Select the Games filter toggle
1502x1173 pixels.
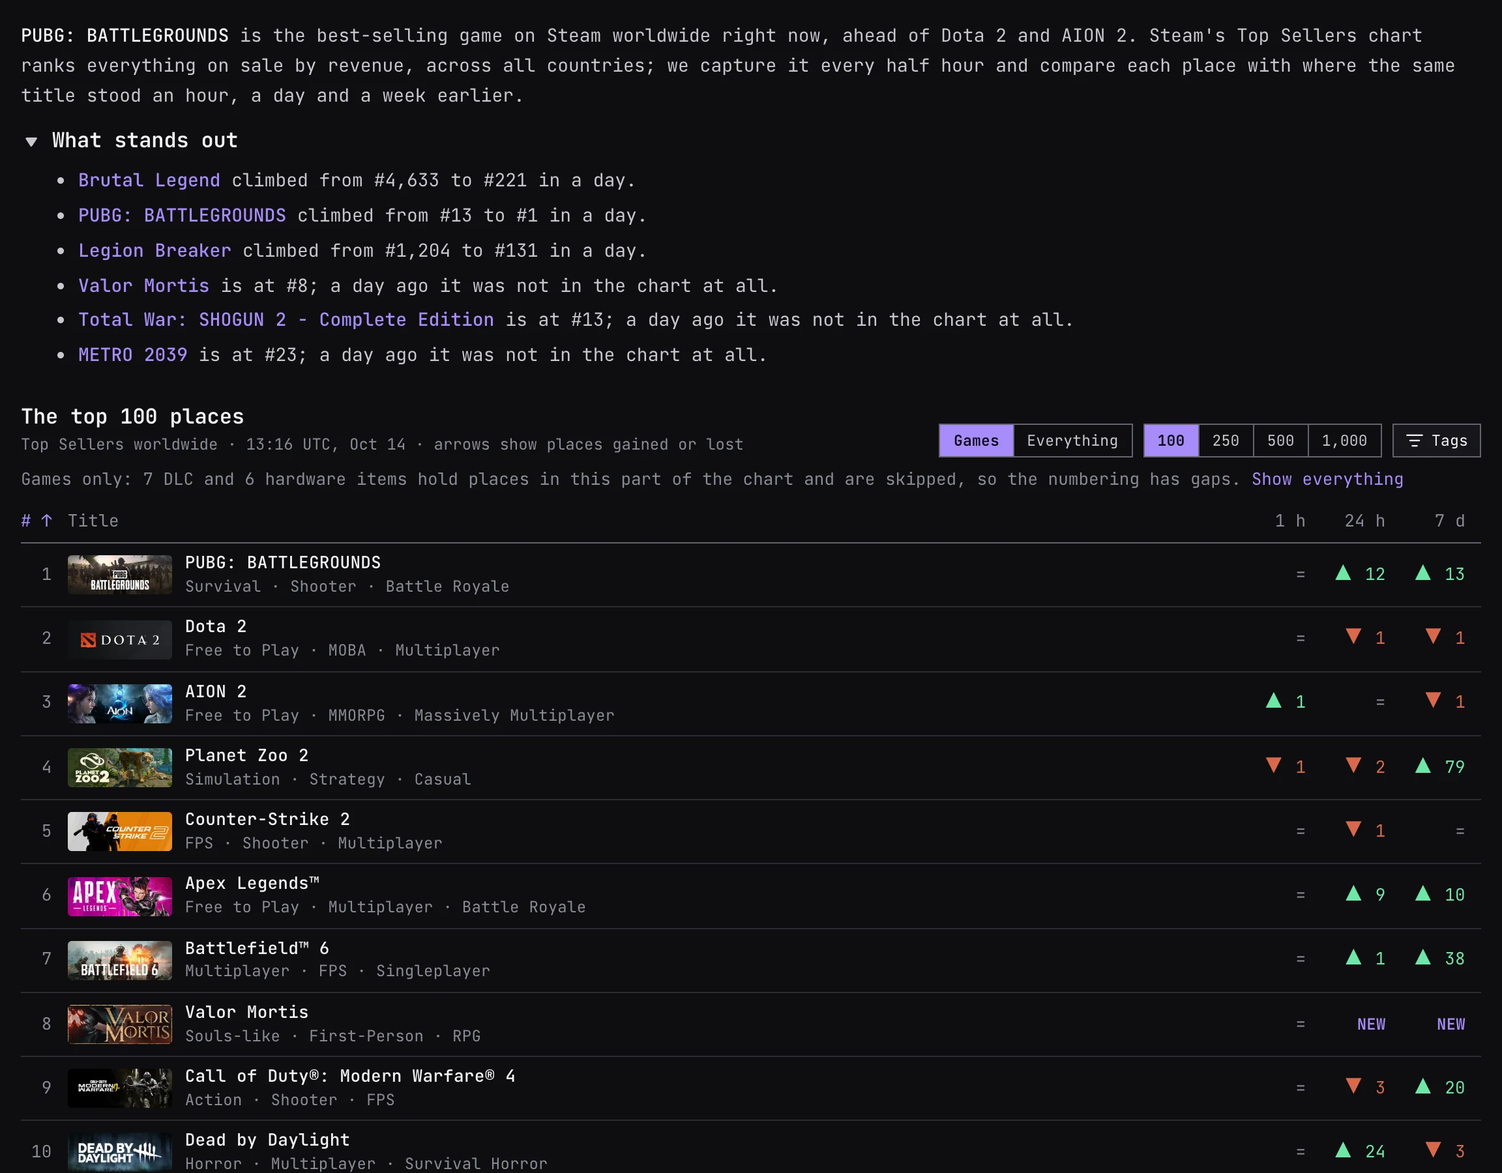[x=976, y=441]
